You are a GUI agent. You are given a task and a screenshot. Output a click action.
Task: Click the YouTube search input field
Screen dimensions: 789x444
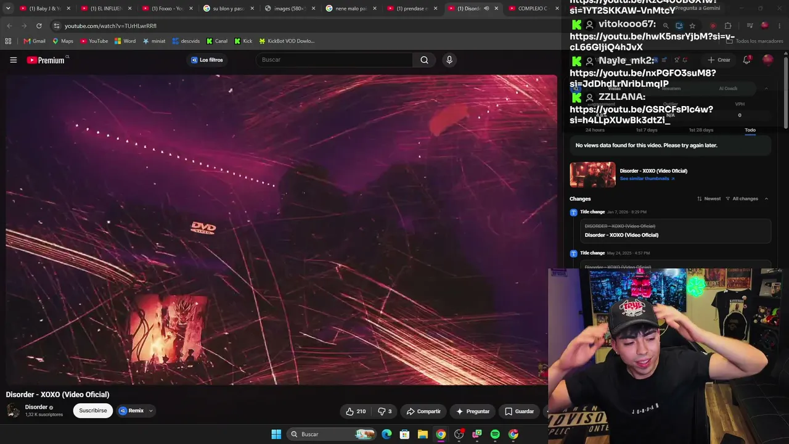pyautogui.click(x=335, y=60)
